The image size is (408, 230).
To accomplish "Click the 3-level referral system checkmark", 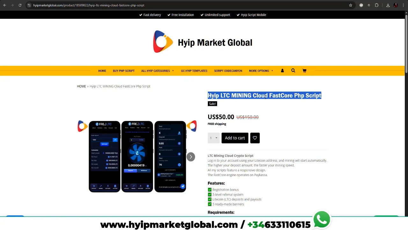I will 210,195.
